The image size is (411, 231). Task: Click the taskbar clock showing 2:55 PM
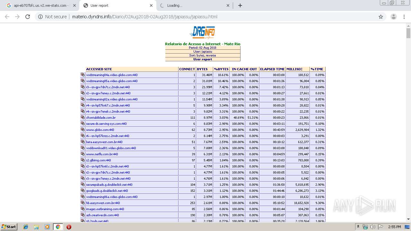pos(394,227)
